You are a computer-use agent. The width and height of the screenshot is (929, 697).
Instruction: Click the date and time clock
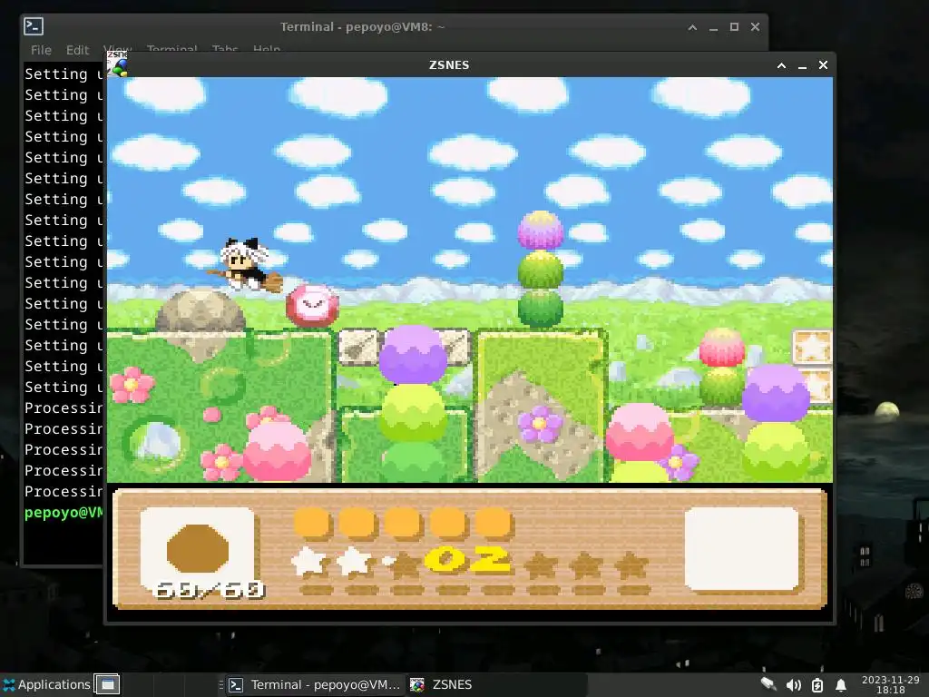click(x=891, y=684)
